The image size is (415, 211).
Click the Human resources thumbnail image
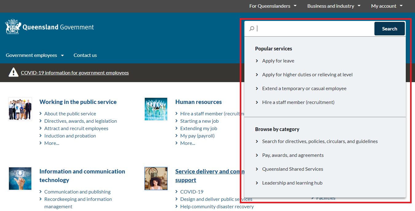click(156, 109)
